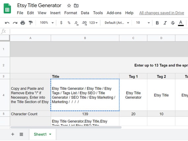Add a new sheet with plus icon
The height and width of the screenshot is (141, 188).
[x=13, y=134]
